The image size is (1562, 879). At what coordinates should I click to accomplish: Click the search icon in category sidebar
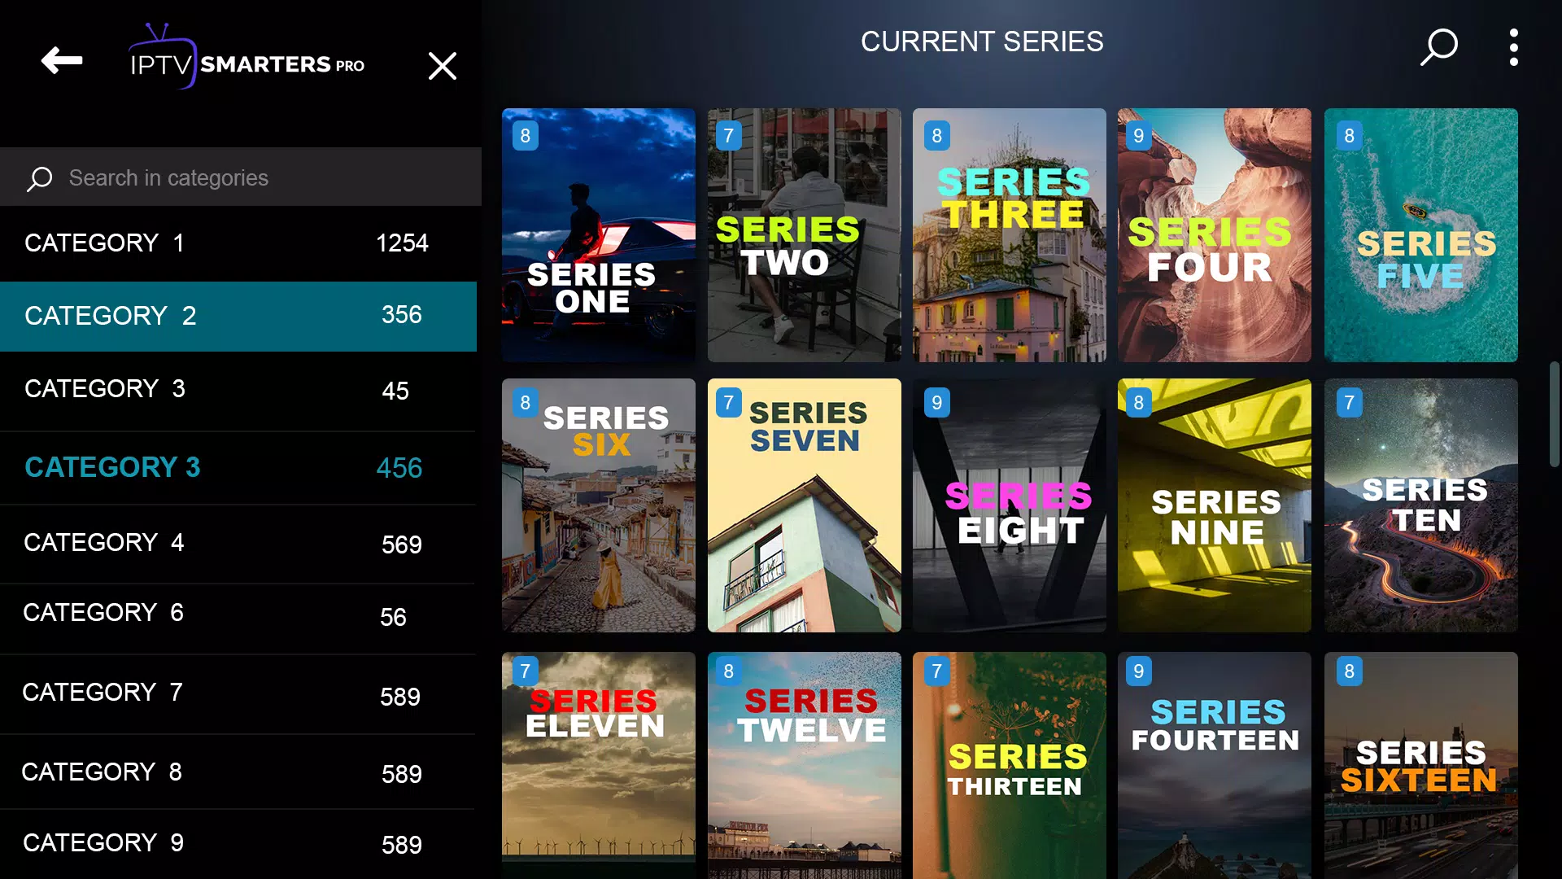coord(38,178)
